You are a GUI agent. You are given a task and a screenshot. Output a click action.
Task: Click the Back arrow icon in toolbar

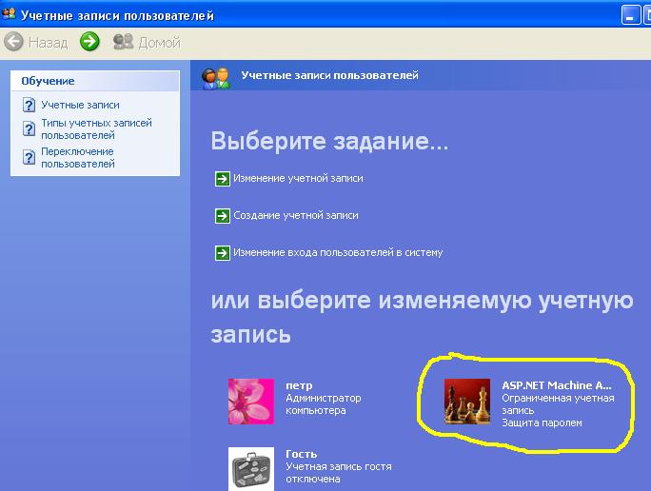point(13,42)
